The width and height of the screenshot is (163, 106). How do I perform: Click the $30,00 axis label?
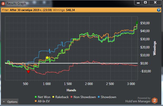tap(145, 39)
